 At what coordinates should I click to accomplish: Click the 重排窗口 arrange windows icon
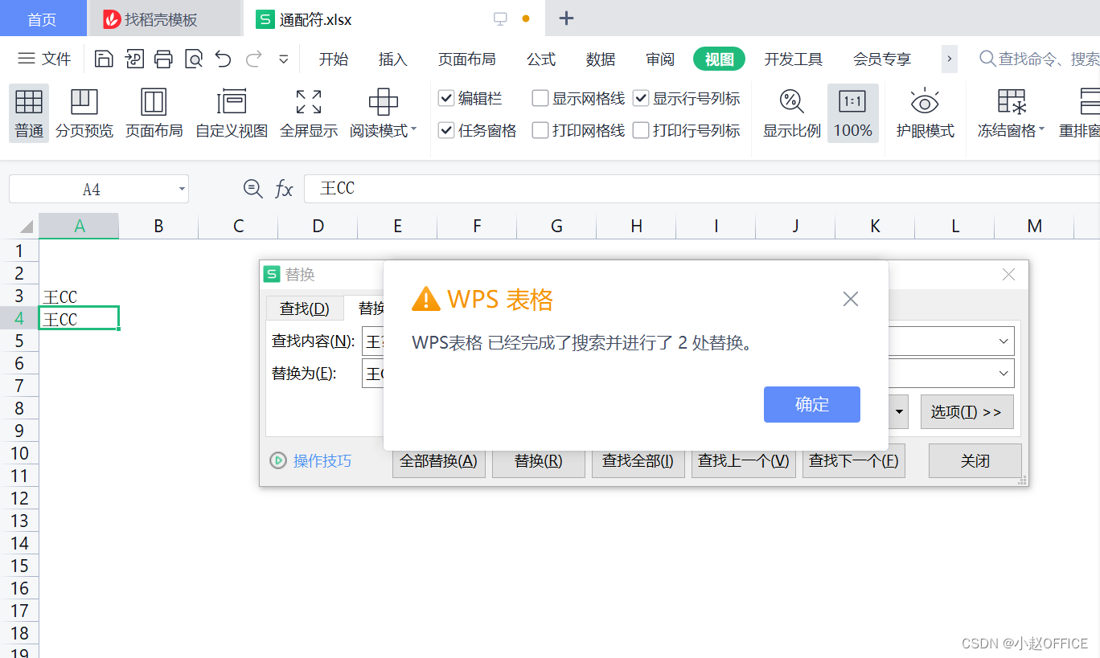1090,102
